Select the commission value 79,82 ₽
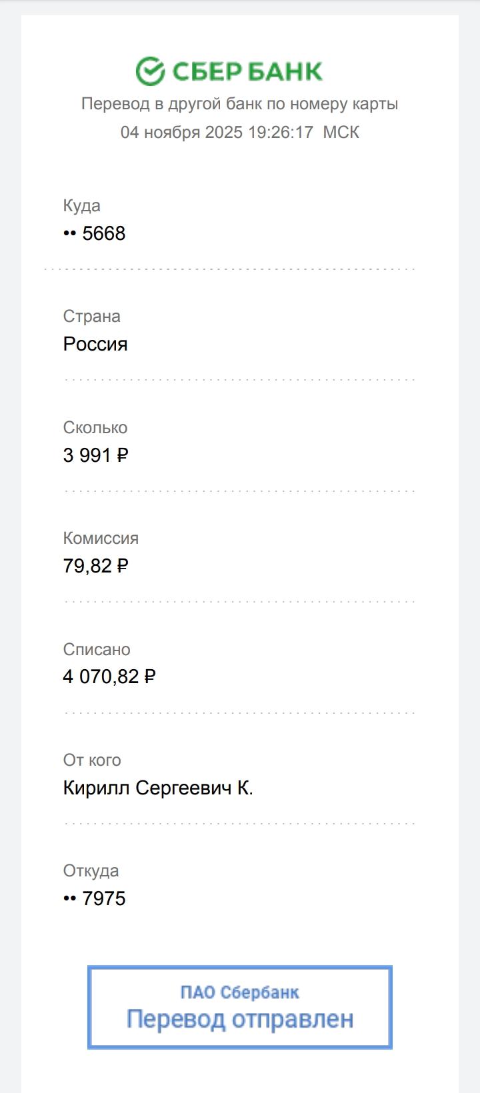The height and width of the screenshot is (1093, 480). click(95, 566)
